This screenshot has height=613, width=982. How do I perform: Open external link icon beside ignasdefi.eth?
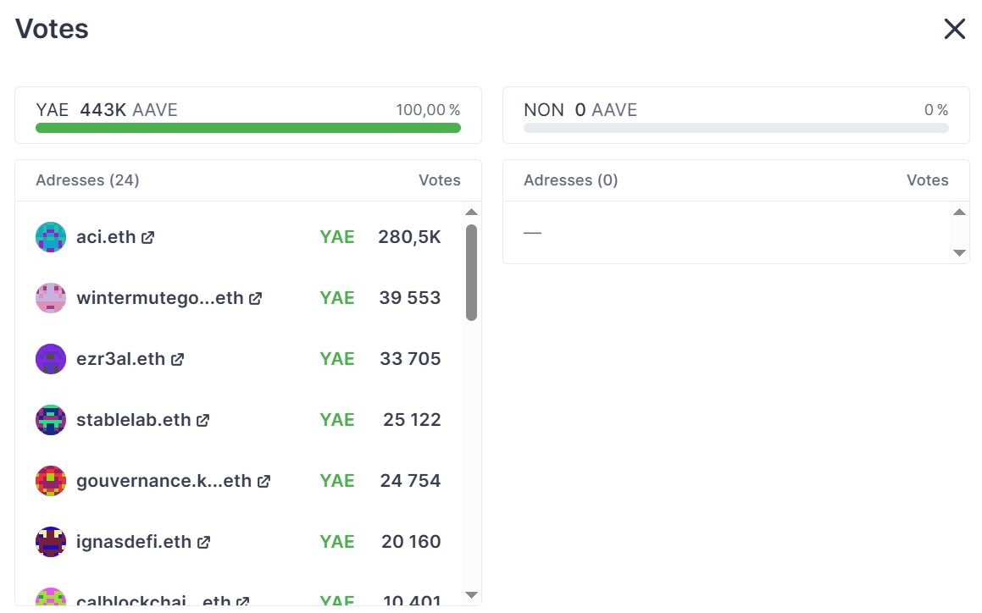(203, 543)
